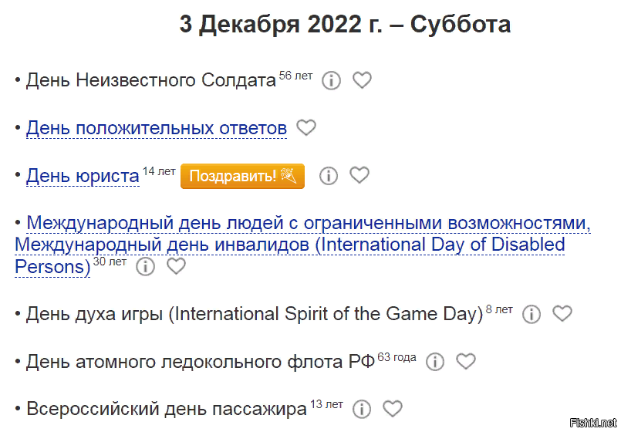Open День положительных ответов link

pos(157,128)
